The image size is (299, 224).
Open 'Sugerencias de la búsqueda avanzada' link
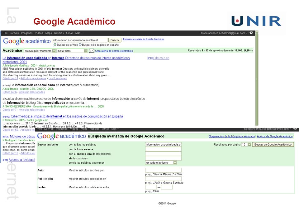(x=232, y=136)
